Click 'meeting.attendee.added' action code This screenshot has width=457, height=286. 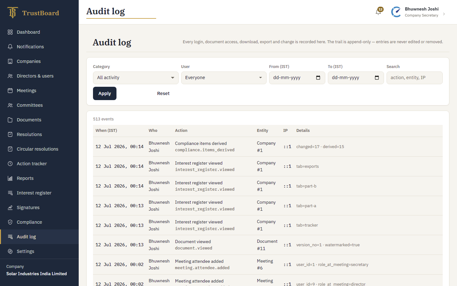pos(202,268)
